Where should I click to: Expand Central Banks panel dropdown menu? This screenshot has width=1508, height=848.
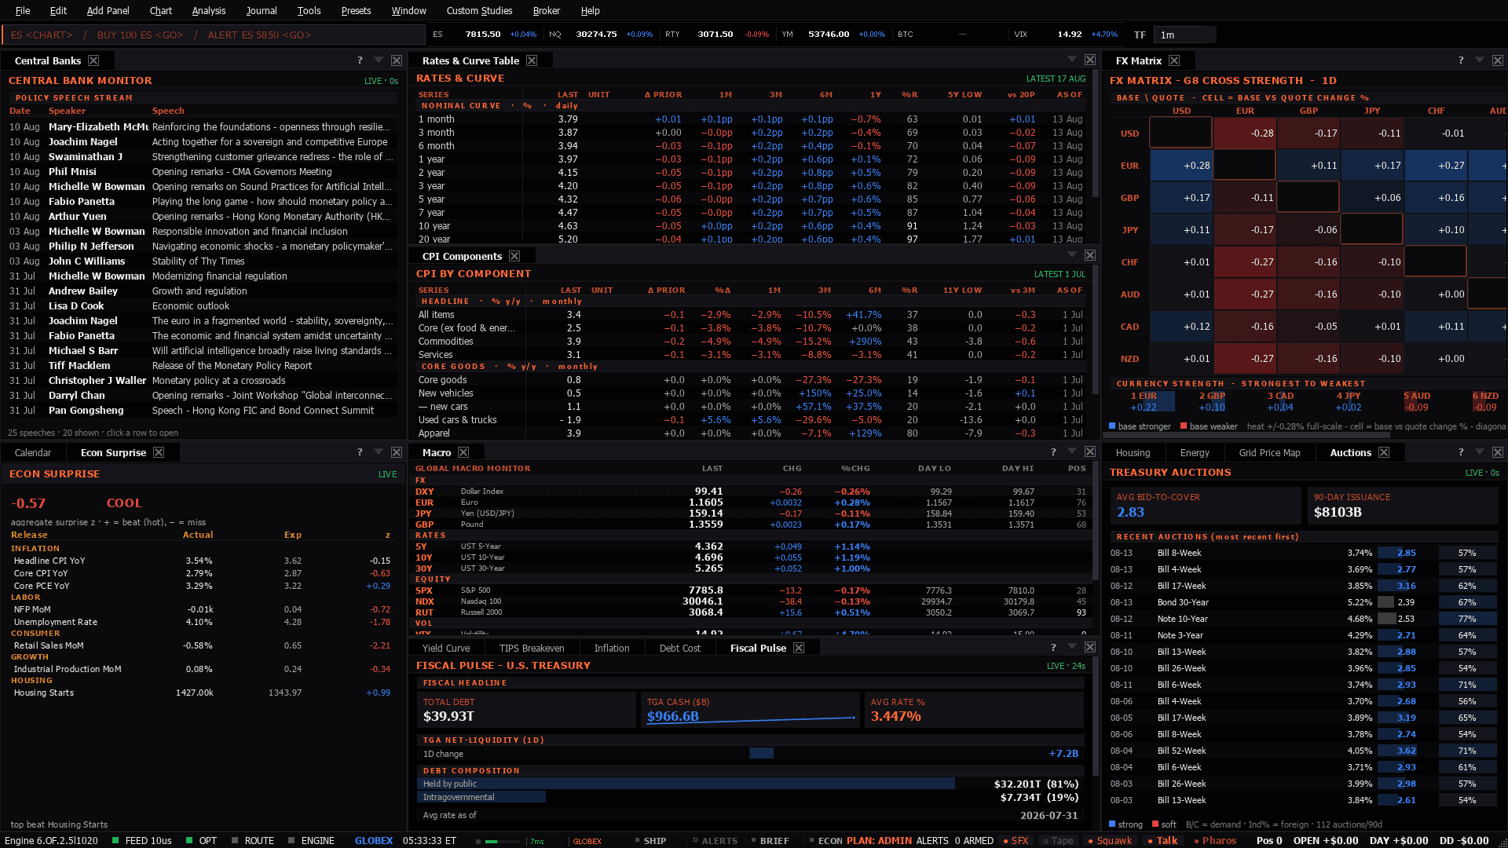click(x=379, y=60)
